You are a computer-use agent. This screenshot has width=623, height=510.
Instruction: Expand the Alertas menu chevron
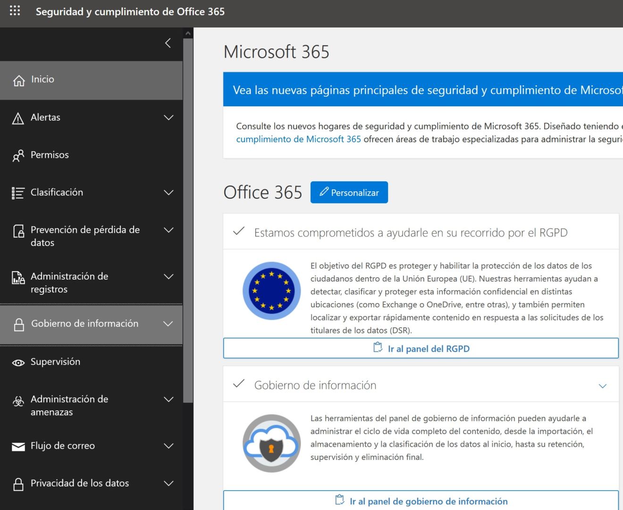click(168, 118)
